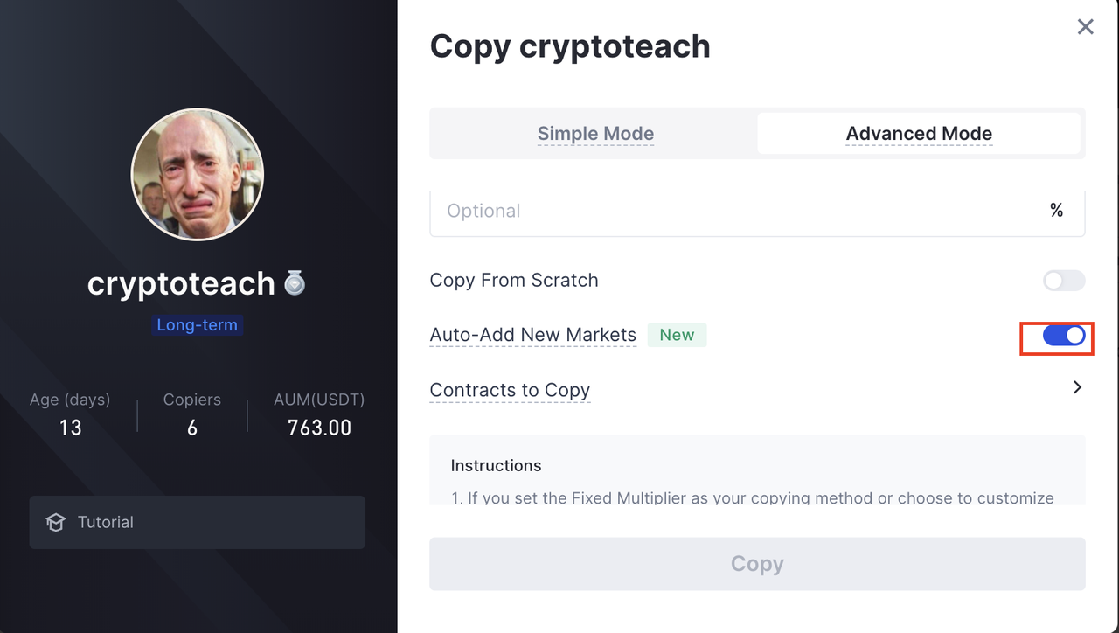Screen dimensions: 1119x633
Task: Switch to the Simple Mode tab
Action: click(x=595, y=134)
